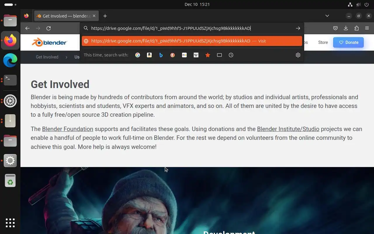Open search settings gear in the URL dropdown
Image resolution: width=374 pixels, height=234 pixels.
(298, 55)
